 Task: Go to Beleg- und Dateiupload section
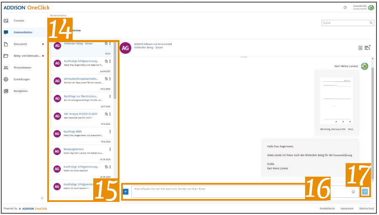[27, 56]
